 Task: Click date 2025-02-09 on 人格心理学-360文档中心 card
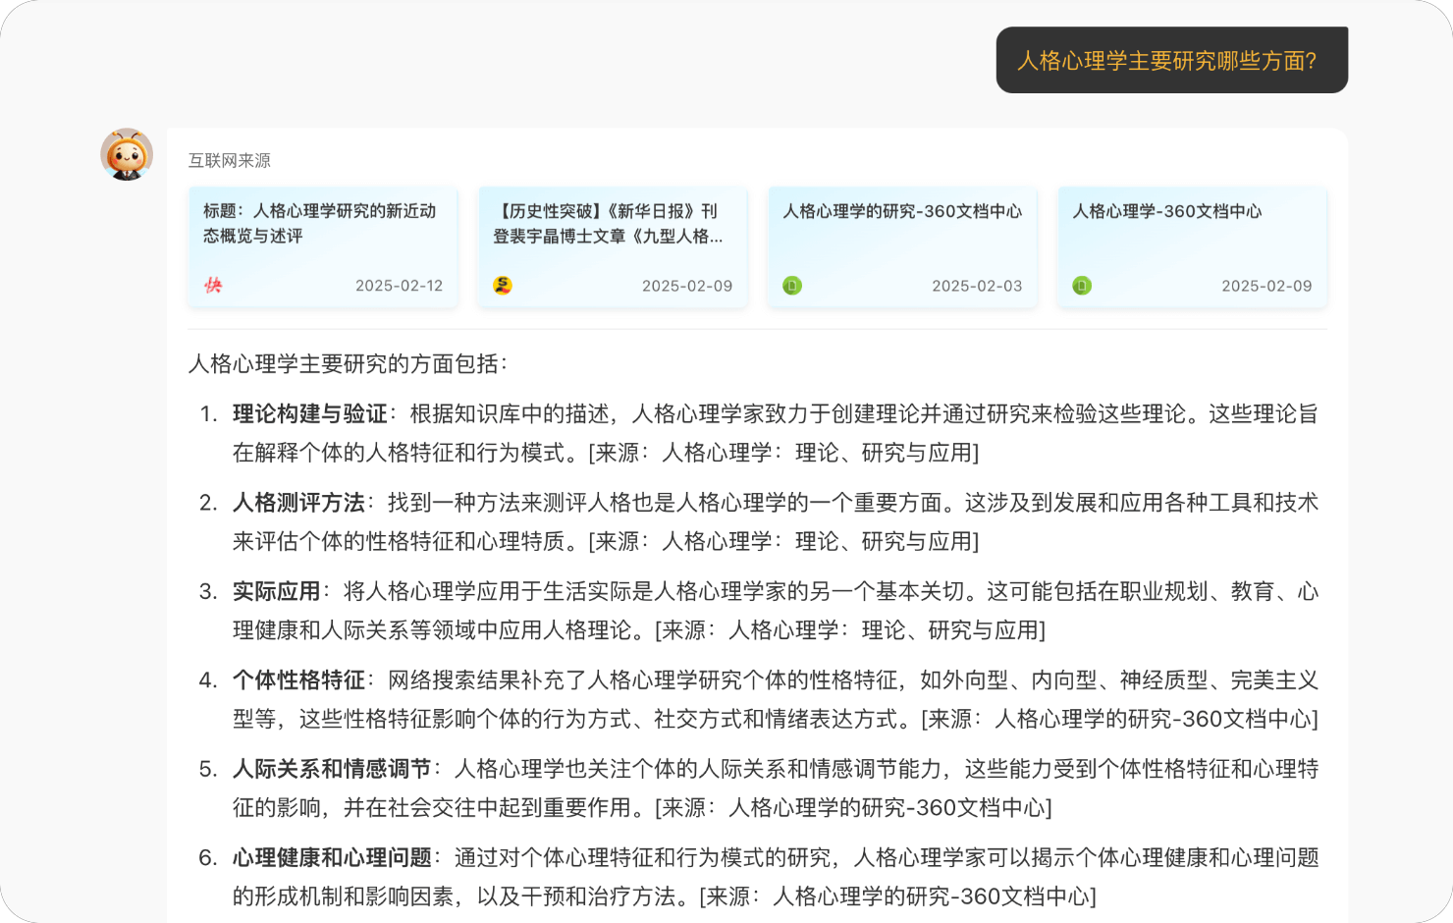point(1266,286)
